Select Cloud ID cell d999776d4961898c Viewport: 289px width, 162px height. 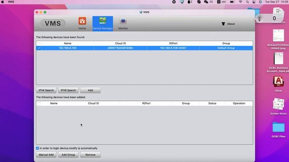(x=121, y=48)
